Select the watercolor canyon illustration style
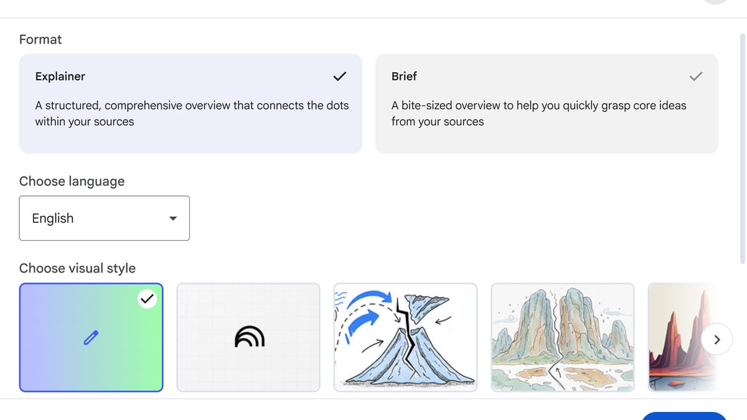The height and width of the screenshot is (420, 747). (x=562, y=337)
